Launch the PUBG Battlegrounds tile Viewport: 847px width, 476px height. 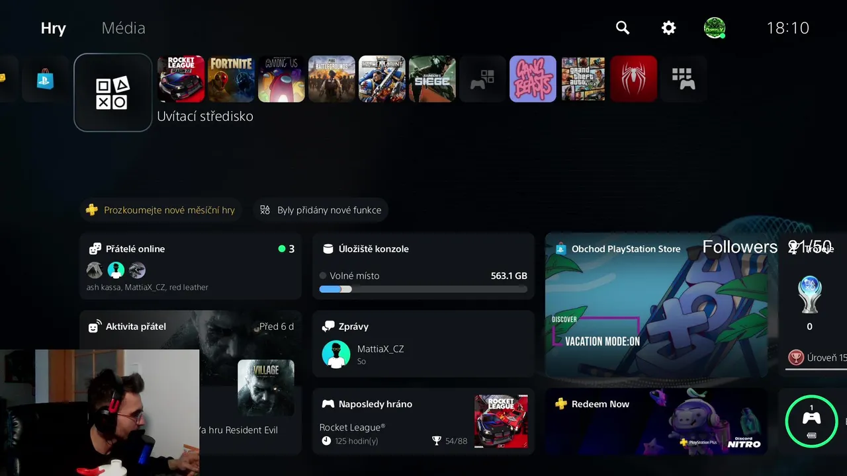(332, 79)
